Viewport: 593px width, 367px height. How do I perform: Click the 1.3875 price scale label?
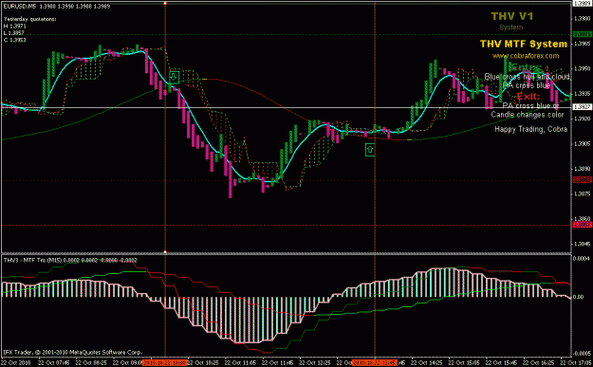pyautogui.click(x=583, y=193)
